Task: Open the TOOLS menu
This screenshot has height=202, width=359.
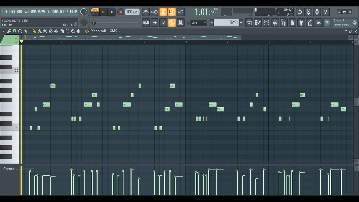Action: [64, 12]
